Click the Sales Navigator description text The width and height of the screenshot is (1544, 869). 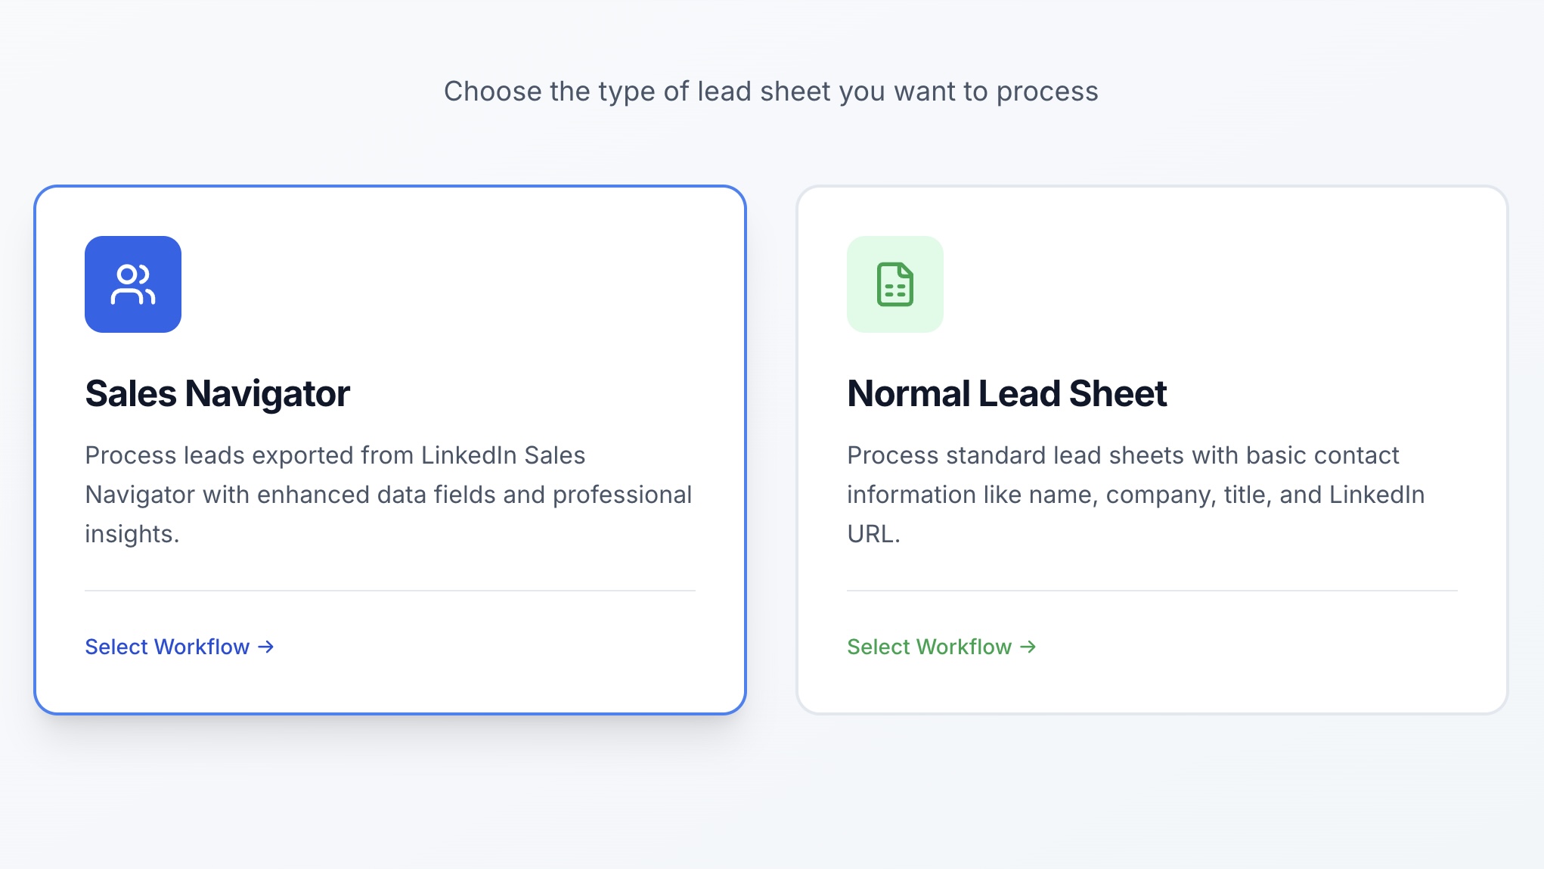pos(389,494)
